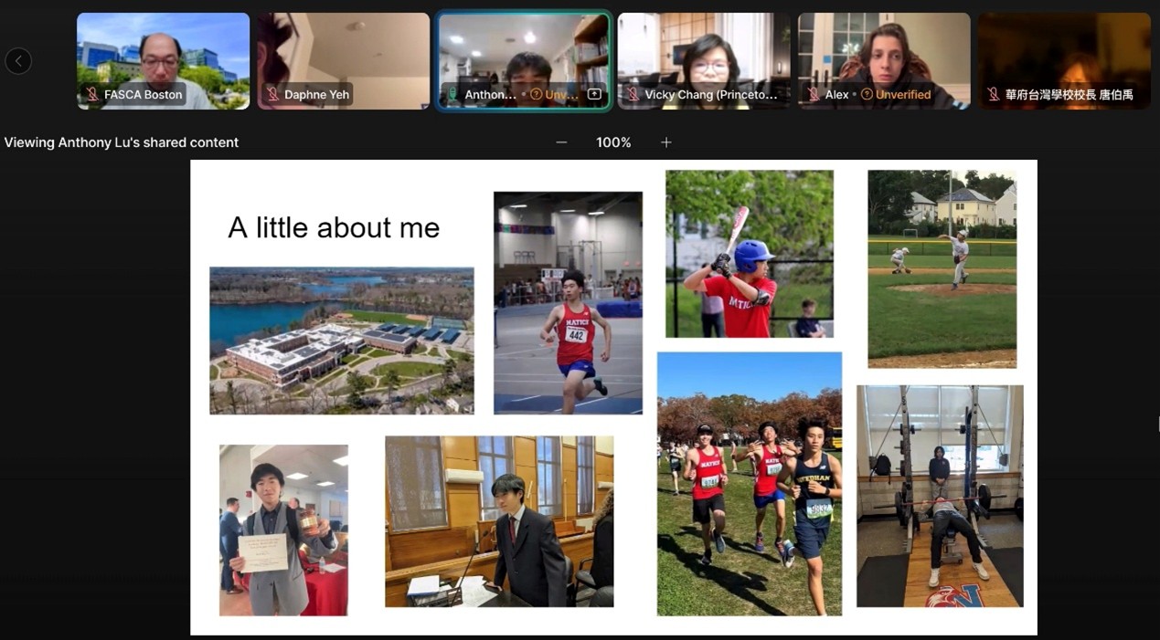
Task: Select FASCA Boston's video thumbnail
Action: 163,50
